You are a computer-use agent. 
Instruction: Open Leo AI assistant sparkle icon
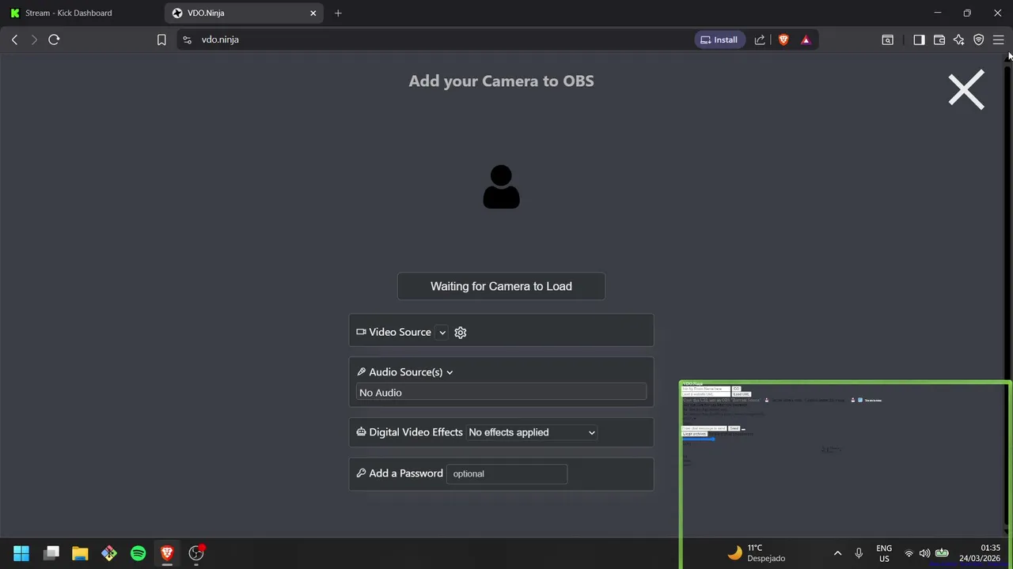959,40
